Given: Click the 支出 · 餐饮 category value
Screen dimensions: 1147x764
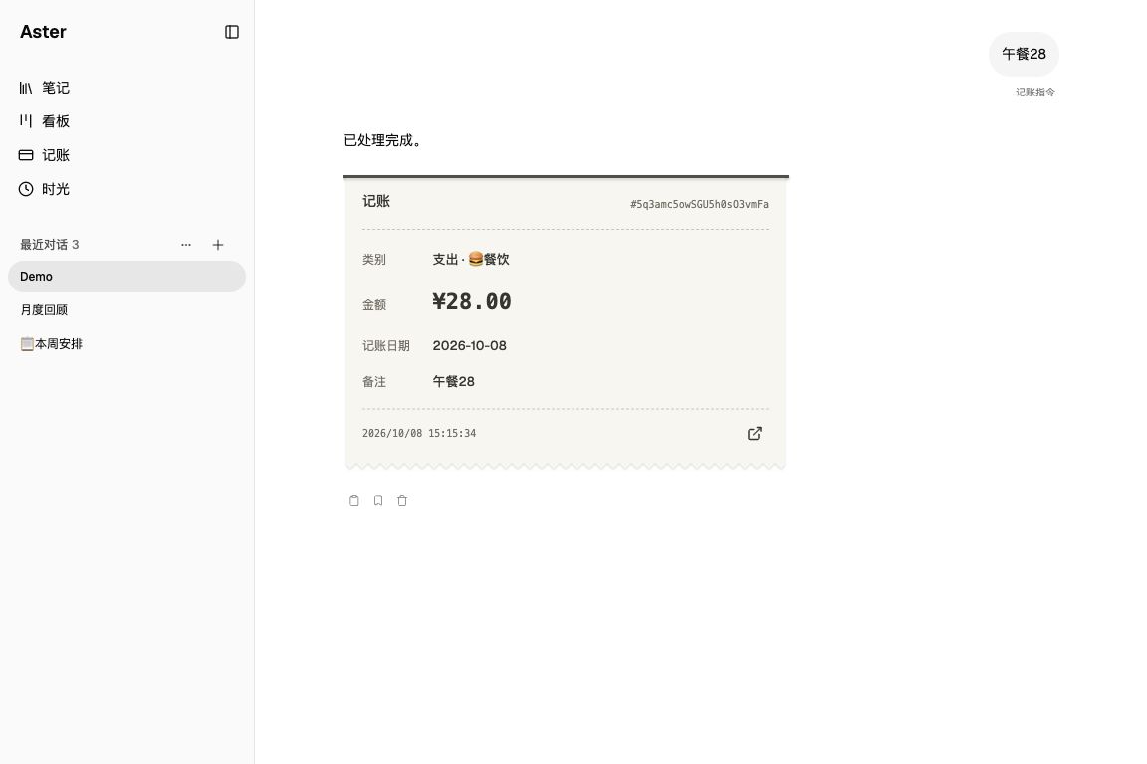Looking at the screenshot, I should (x=470, y=259).
